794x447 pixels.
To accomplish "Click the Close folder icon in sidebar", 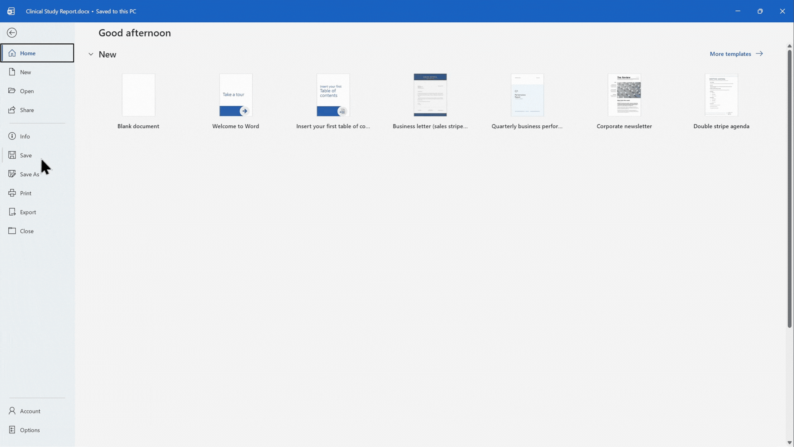I will (12, 231).
